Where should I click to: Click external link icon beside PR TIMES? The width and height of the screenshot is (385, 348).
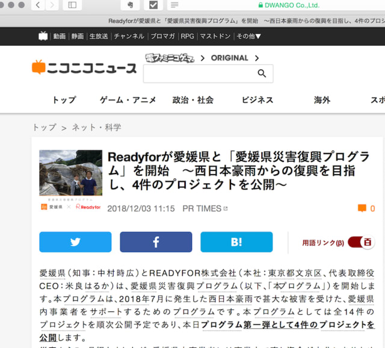(x=226, y=209)
